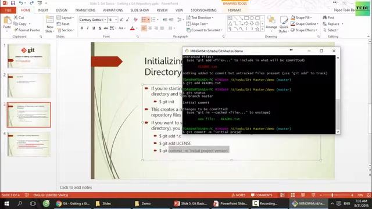Expand the Layout dropdown

point(65,18)
